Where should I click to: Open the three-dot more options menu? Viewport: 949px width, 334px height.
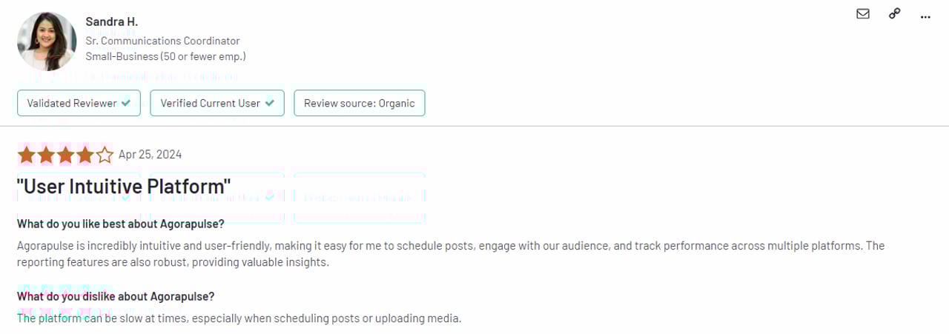(925, 16)
